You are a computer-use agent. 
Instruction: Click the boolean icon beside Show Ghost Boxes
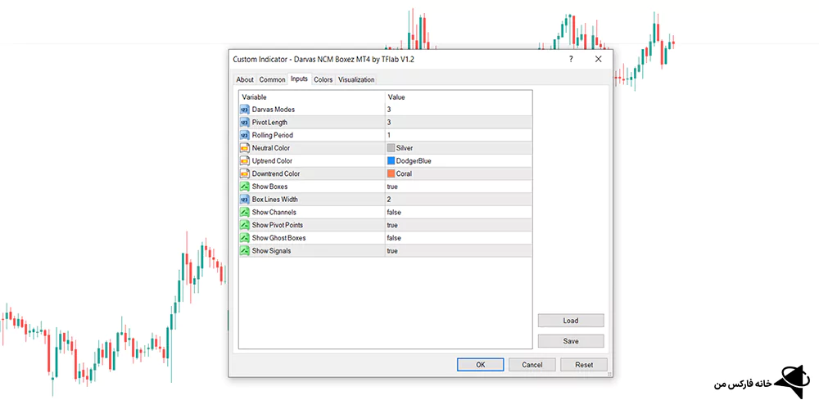pyautogui.click(x=244, y=238)
